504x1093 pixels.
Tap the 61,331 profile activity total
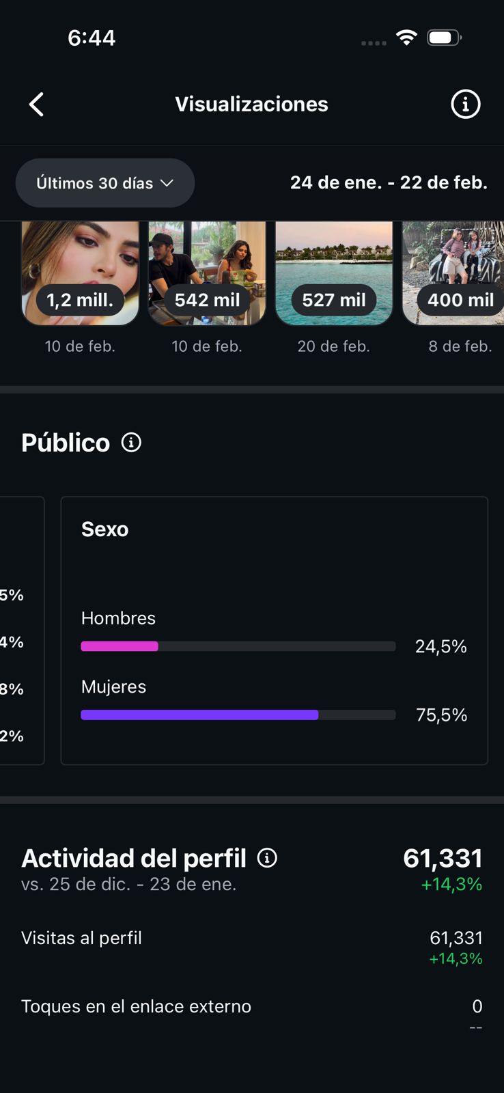pyautogui.click(x=443, y=858)
